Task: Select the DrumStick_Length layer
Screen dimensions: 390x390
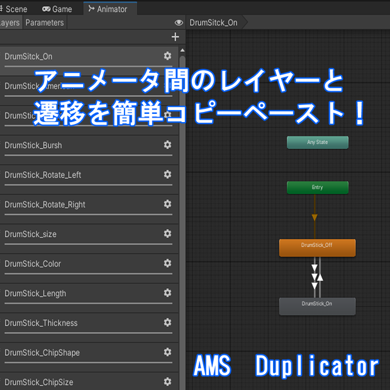Action: click(89, 298)
